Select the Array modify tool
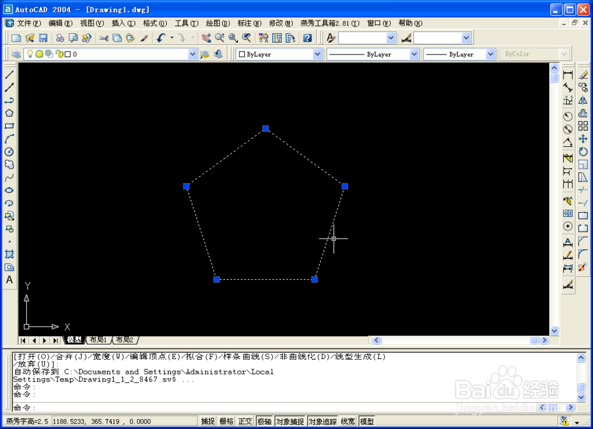 (x=583, y=126)
